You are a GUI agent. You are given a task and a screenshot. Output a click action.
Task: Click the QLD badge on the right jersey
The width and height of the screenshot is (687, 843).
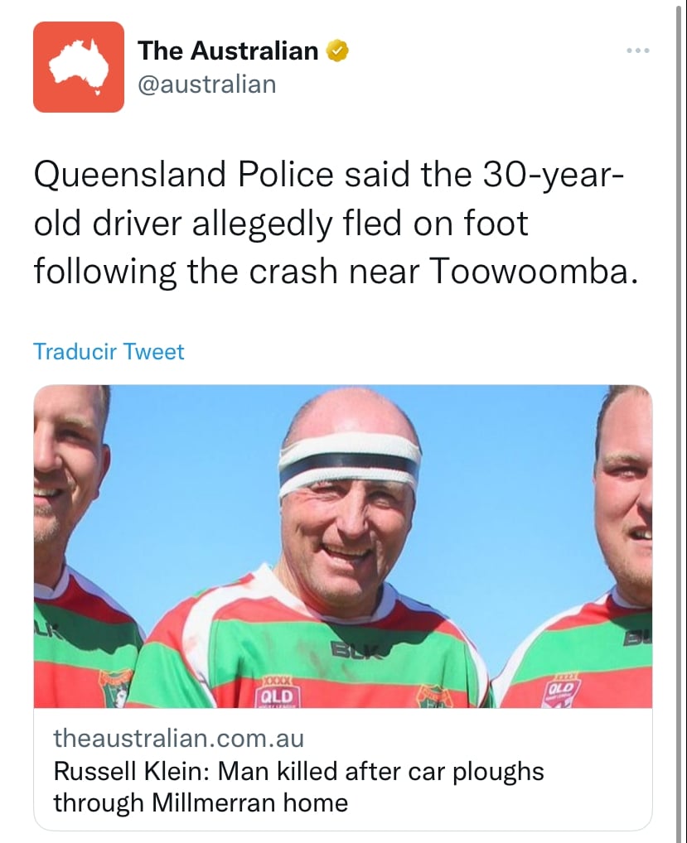tap(560, 691)
